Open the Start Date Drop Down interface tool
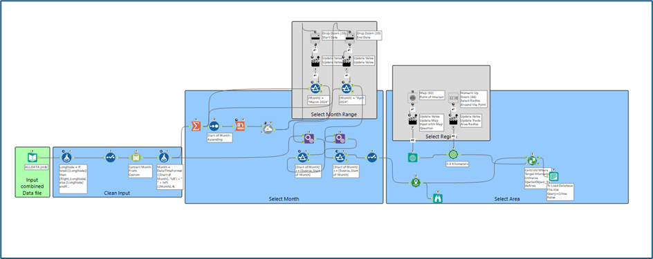The image size is (653, 259). pyautogui.click(x=315, y=38)
